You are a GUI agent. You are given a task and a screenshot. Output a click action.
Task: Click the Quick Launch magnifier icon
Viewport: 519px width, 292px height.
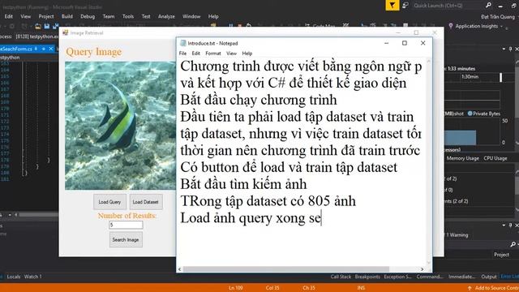pyautogui.click(x=488, y=6)
